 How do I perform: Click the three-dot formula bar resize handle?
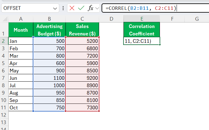pos(63,8)
